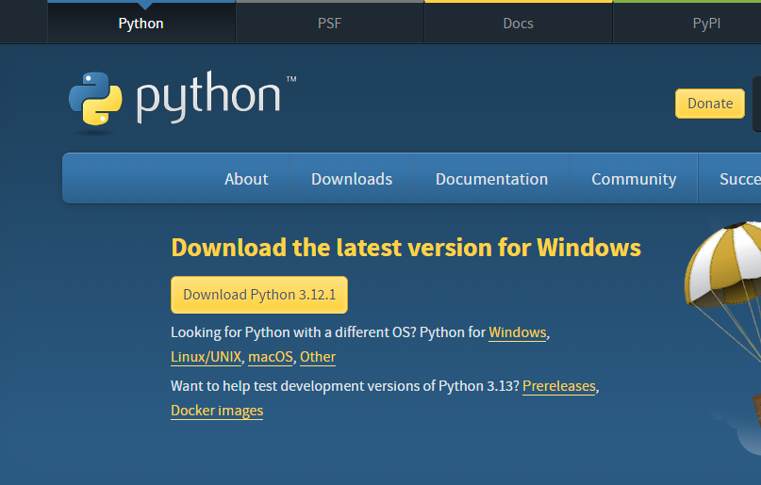This screenshot has height=485, width=761.
Task: Open the partially visible Success menu item
Action: click(x=730, y=179)
